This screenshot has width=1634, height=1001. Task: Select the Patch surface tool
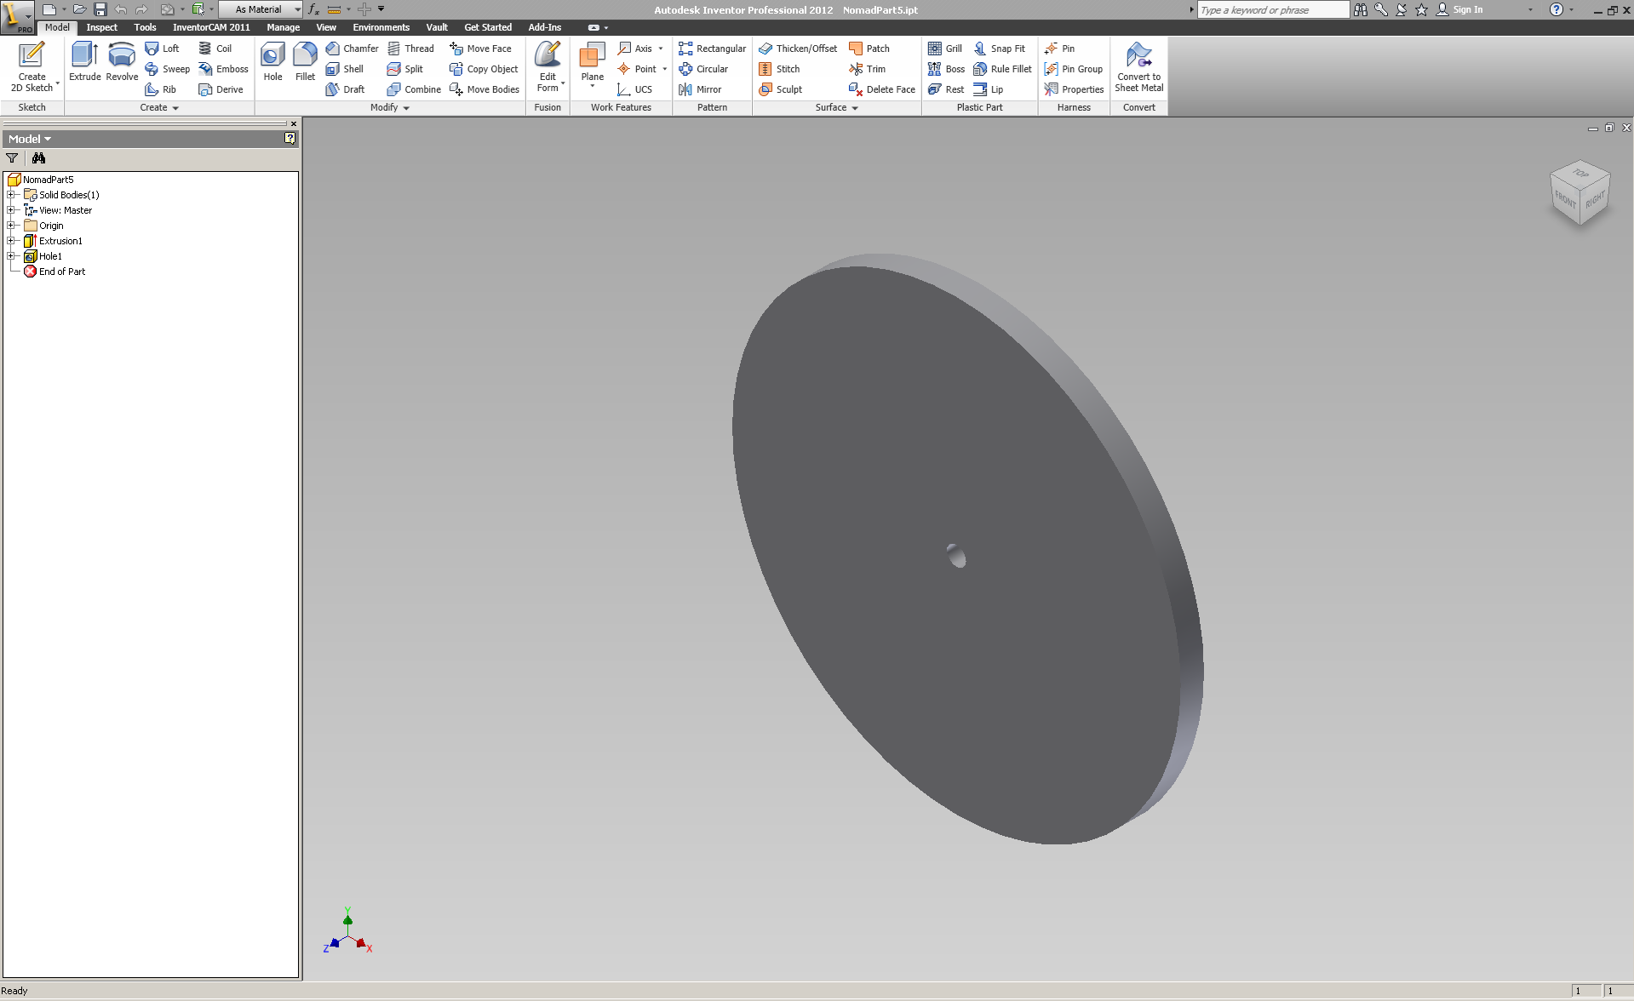(869, 49)
